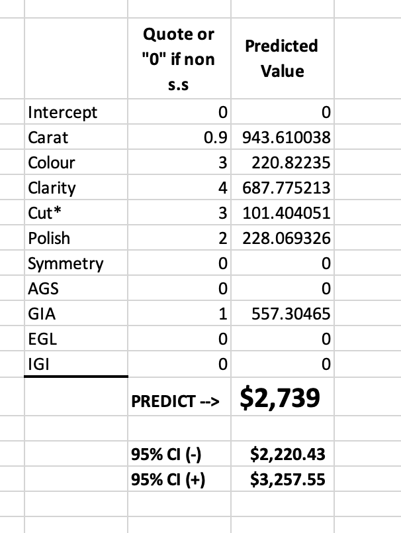Viewport: 401px width, 533px height.
Task: Click the Carat quote value 0.9
Action: point(215,138)
